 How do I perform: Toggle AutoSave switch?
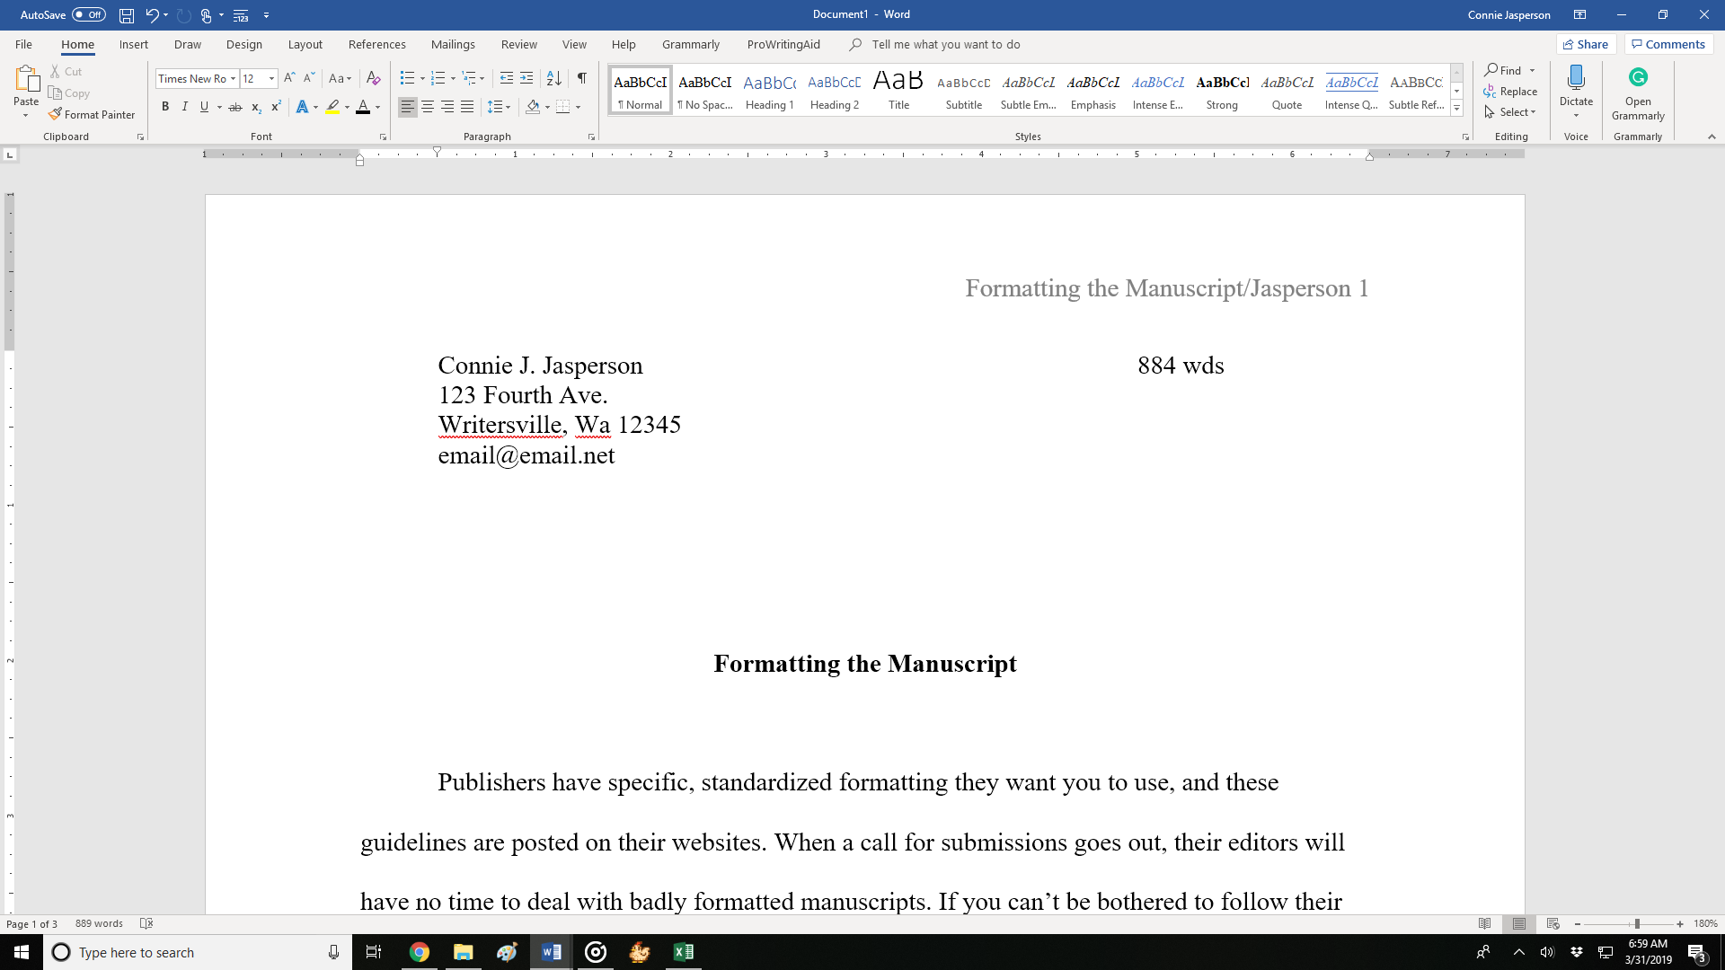89,14
